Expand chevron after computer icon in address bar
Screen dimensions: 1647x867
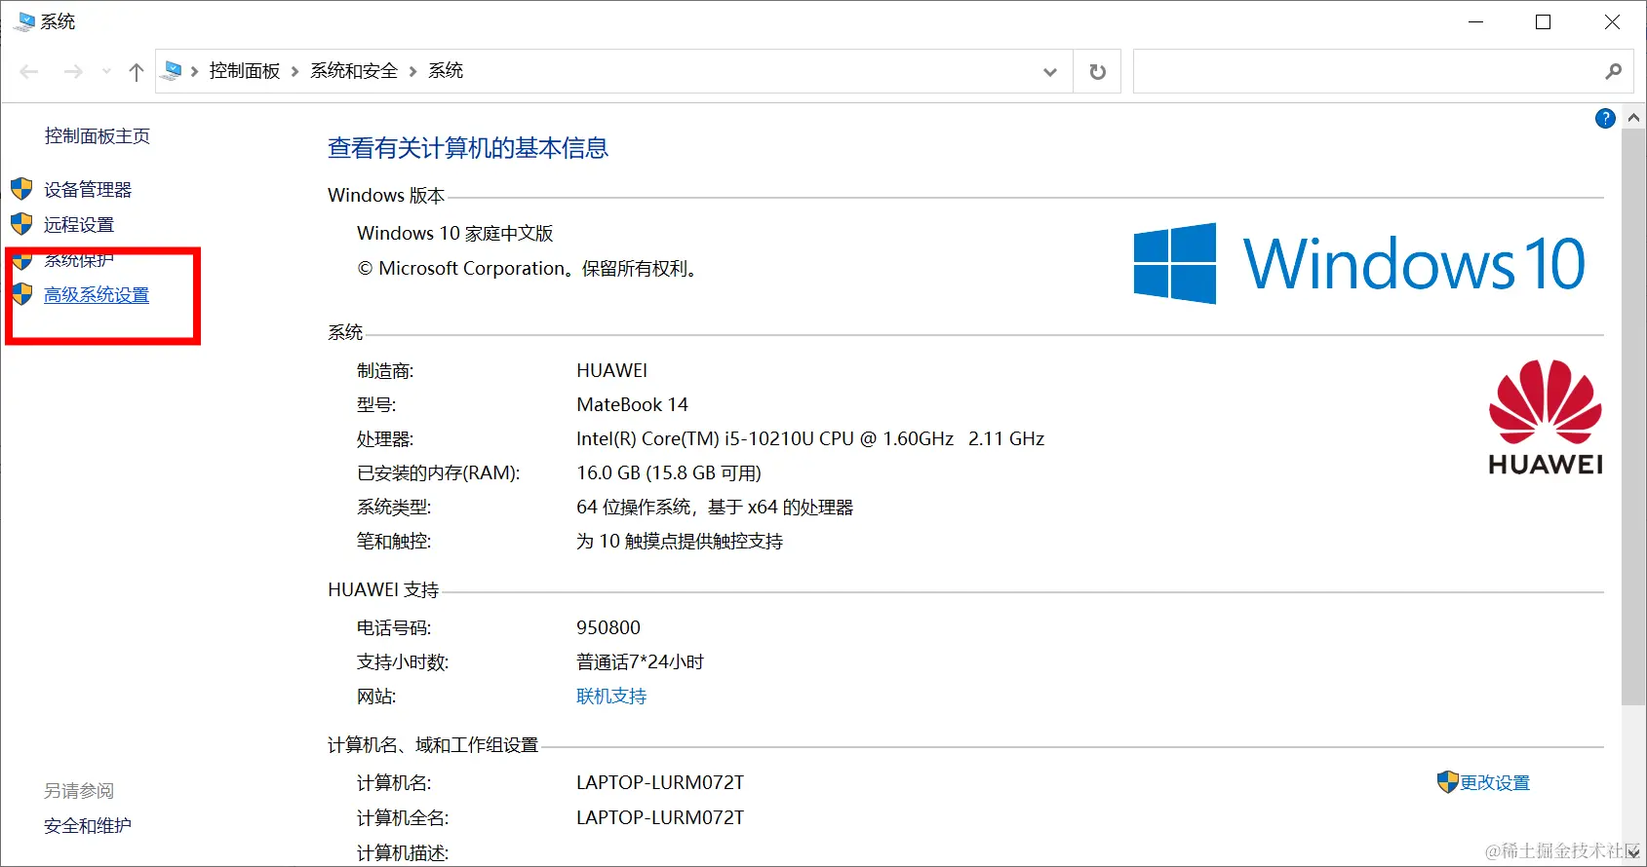tap(195, 71)
